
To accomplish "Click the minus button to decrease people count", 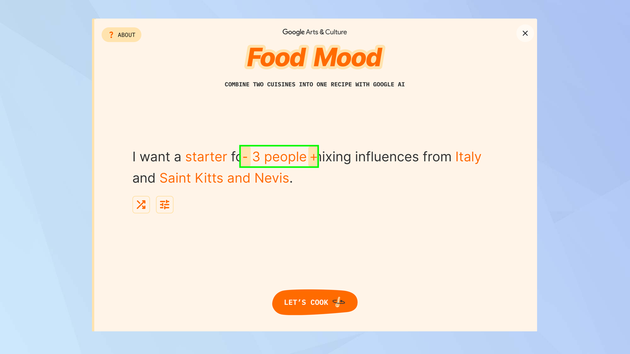I will (246, 156).
